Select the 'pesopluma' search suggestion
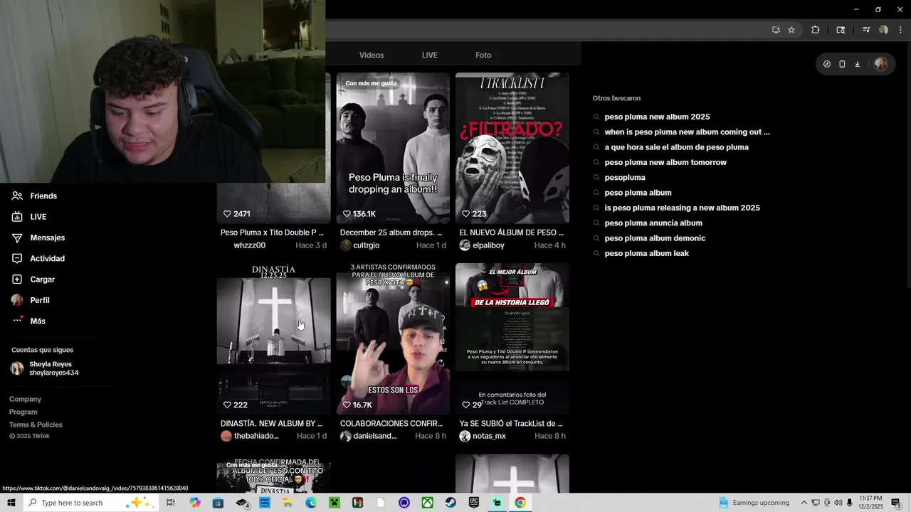Screen dimensions: 911x512 (x=625, y=178)
